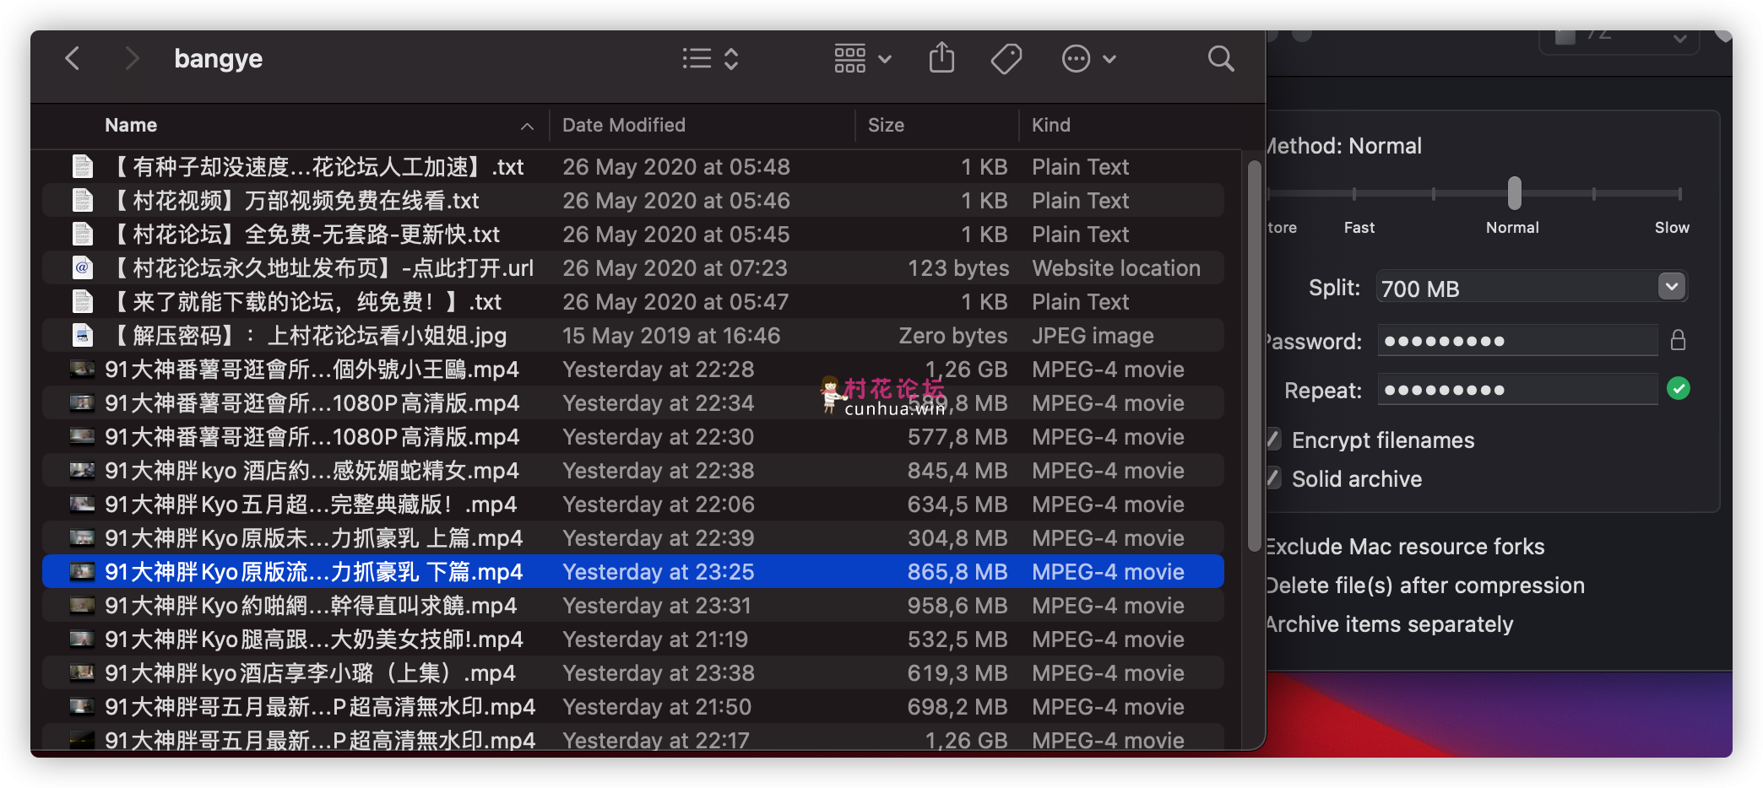Image resolution: width=1763 pixels, height=788 pixels.
Task: Toggle the Solid archive checkbox
Action: 1273,478
